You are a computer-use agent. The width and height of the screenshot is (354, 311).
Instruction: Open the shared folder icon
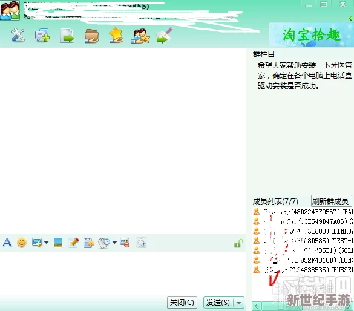[x=91, y=36]
